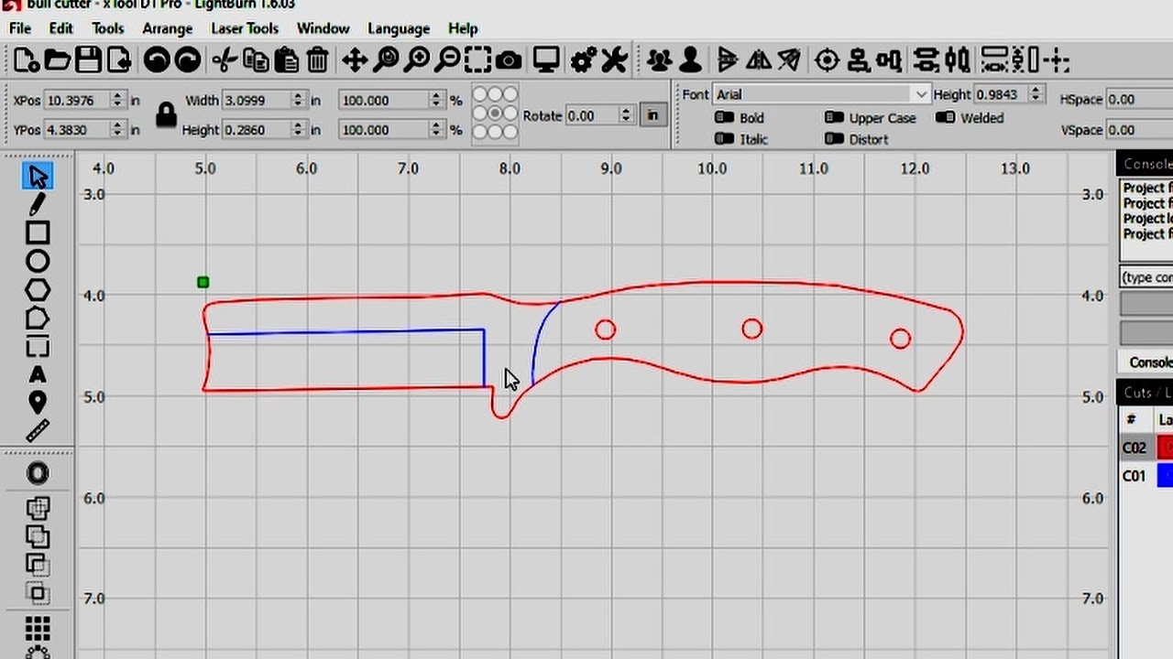Toggle the Bold text switch
Screen dimensions: 1173x659
724,117
